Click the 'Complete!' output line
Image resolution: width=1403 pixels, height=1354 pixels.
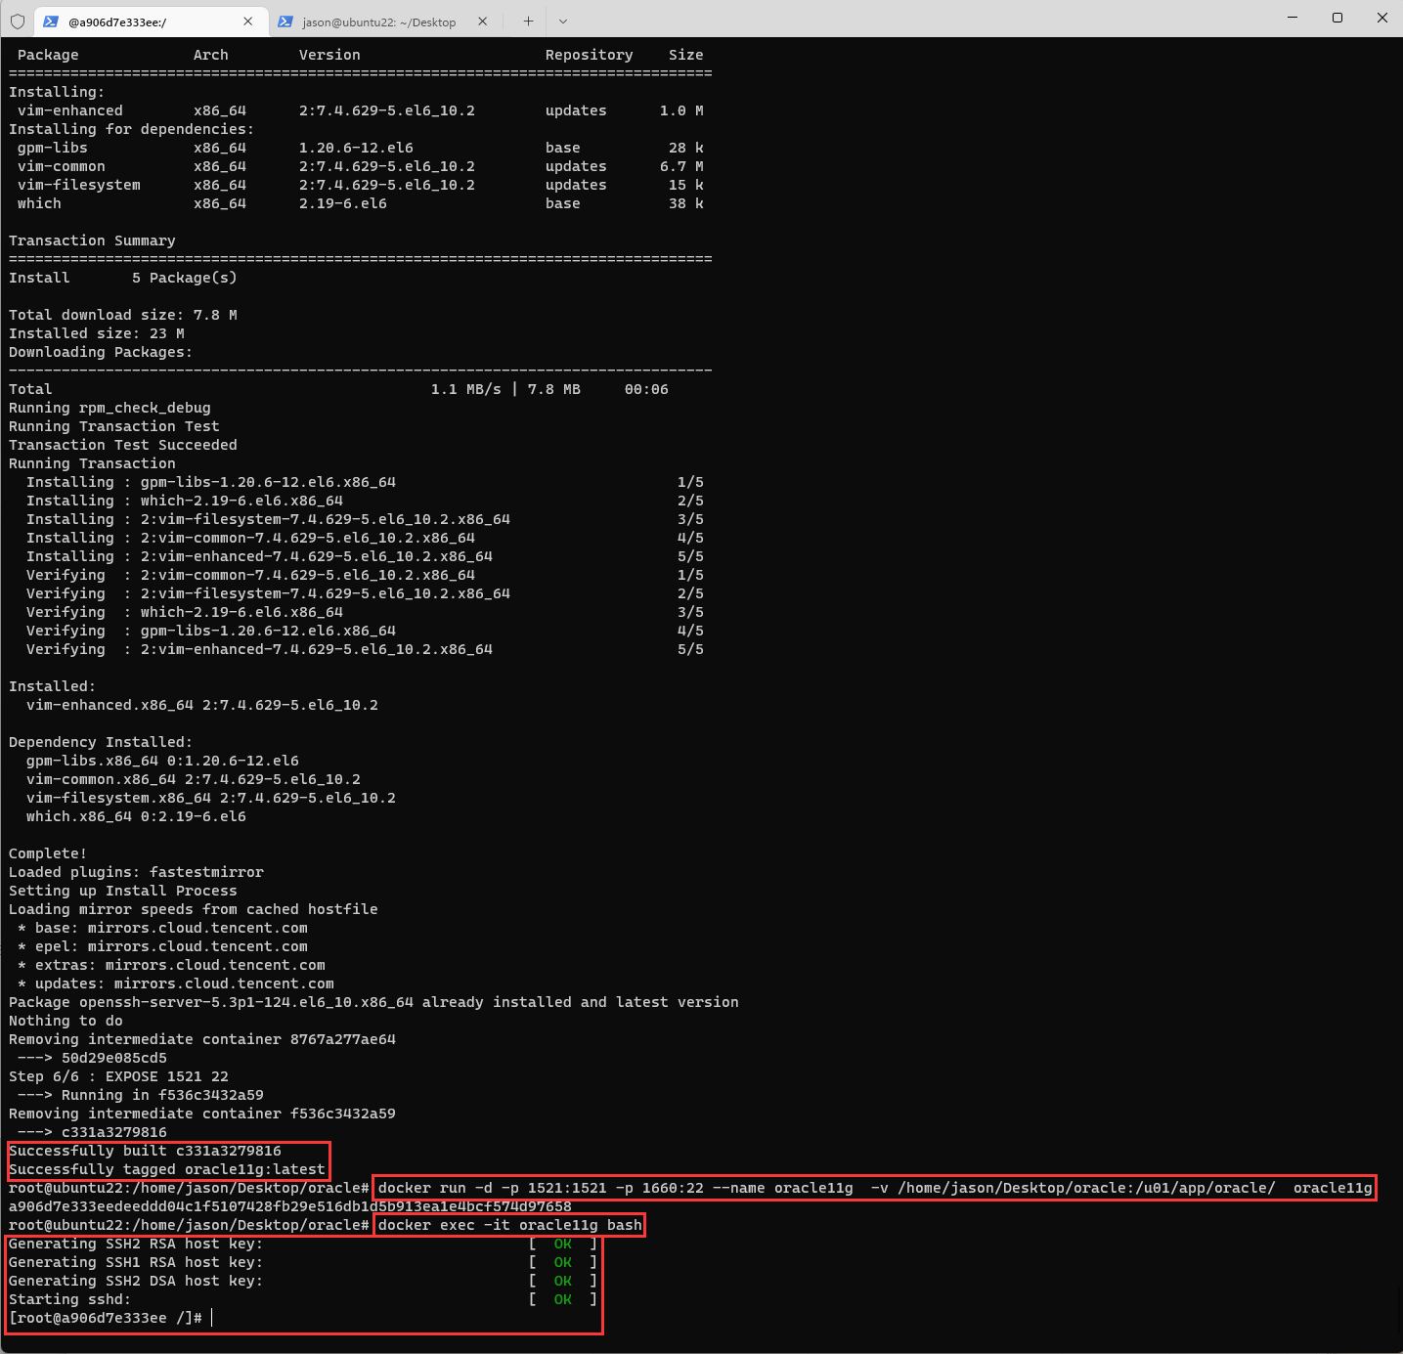[x=48, y=853]
